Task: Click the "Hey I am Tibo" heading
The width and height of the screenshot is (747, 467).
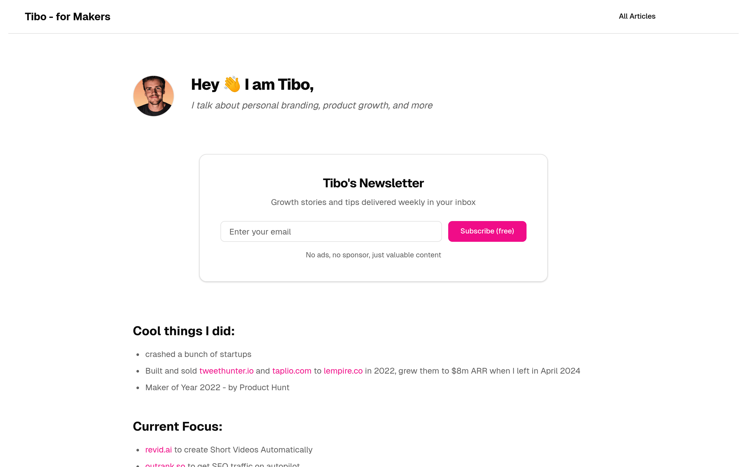Action: click(252, 85)
